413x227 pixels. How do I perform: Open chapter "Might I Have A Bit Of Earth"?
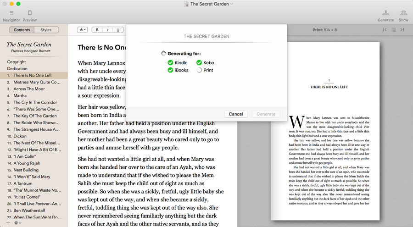click(33, 149)
